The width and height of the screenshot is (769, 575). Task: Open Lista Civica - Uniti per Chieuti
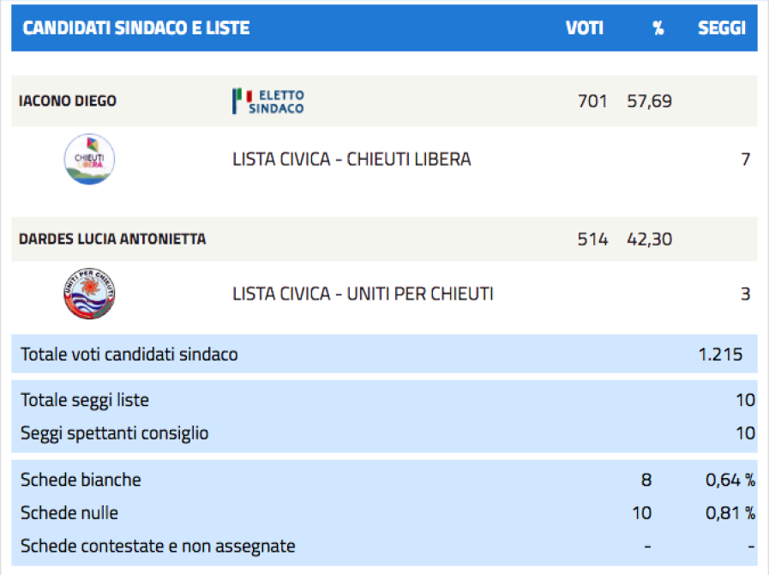point(363,294)
